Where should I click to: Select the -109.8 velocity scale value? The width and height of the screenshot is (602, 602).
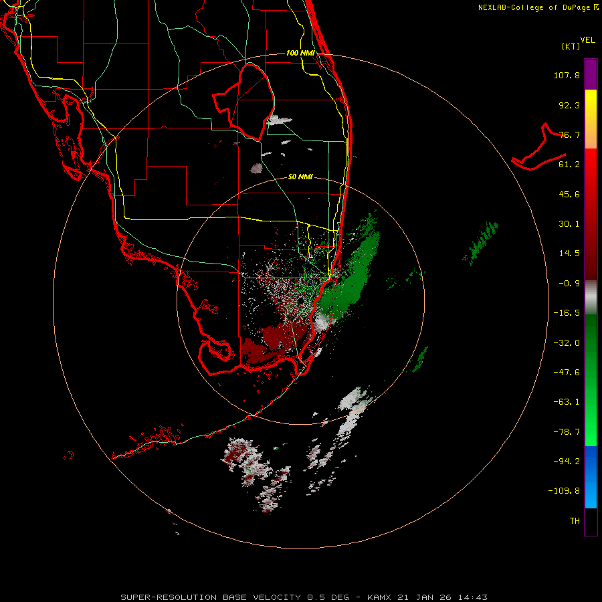click(565, 491)
